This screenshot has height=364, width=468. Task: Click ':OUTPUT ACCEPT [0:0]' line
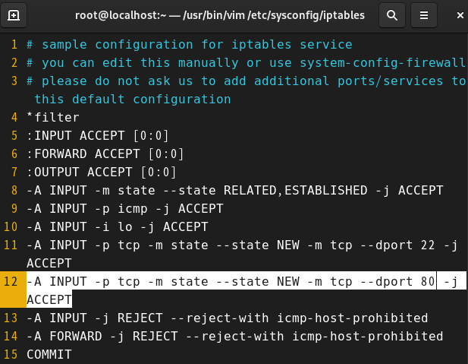coord(102,173)
